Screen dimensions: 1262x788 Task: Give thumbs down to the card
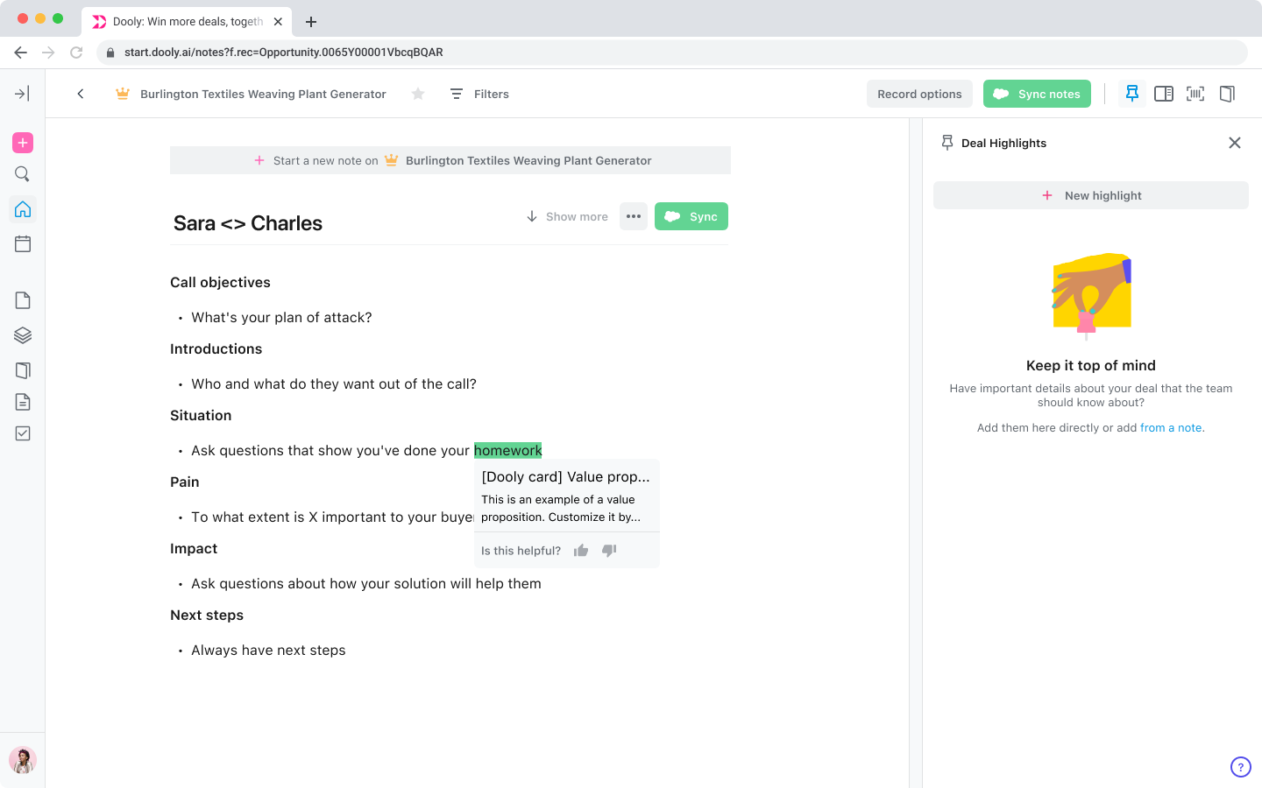(609, 551)
